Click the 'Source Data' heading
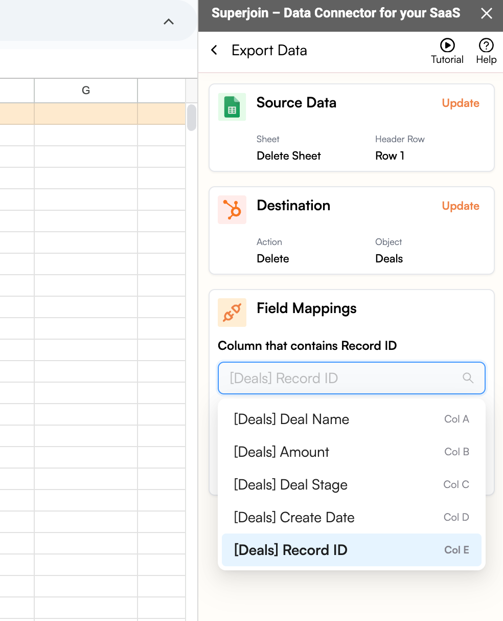Image resolution: width=503 pixels, height=621 pixels. 296,102
